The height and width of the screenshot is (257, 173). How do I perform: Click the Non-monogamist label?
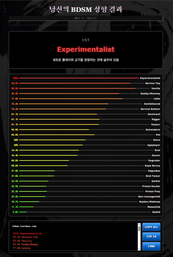click(149, 197)
